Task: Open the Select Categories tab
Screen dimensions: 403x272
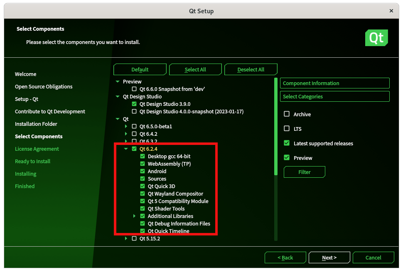Action: click(x=334, y=96)
